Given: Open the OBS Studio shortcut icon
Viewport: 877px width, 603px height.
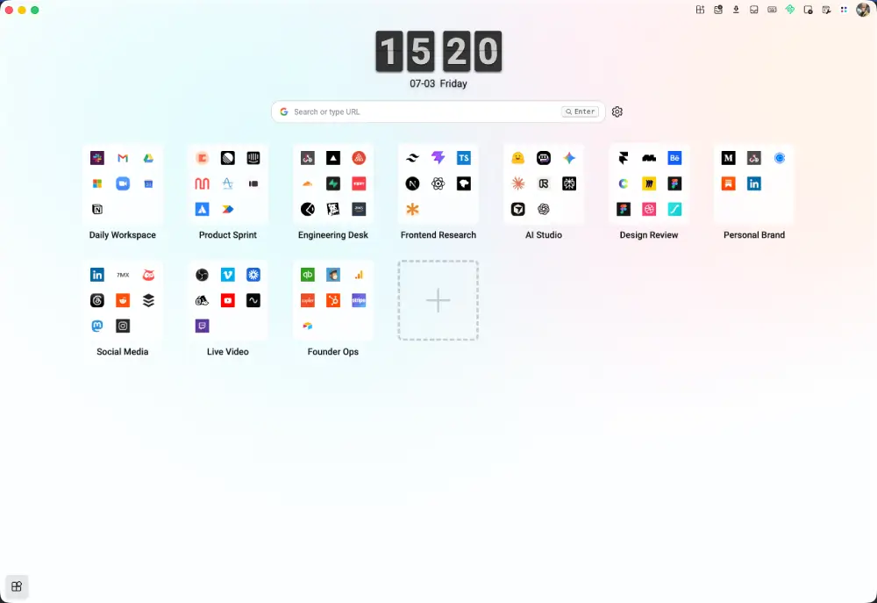Looking at the screenshot, I should tap(203, 275).
